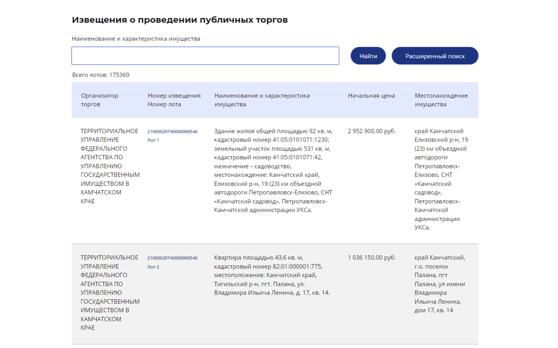
Task: Open notice number link above Лот 1
Action: [x=172, y=131]
